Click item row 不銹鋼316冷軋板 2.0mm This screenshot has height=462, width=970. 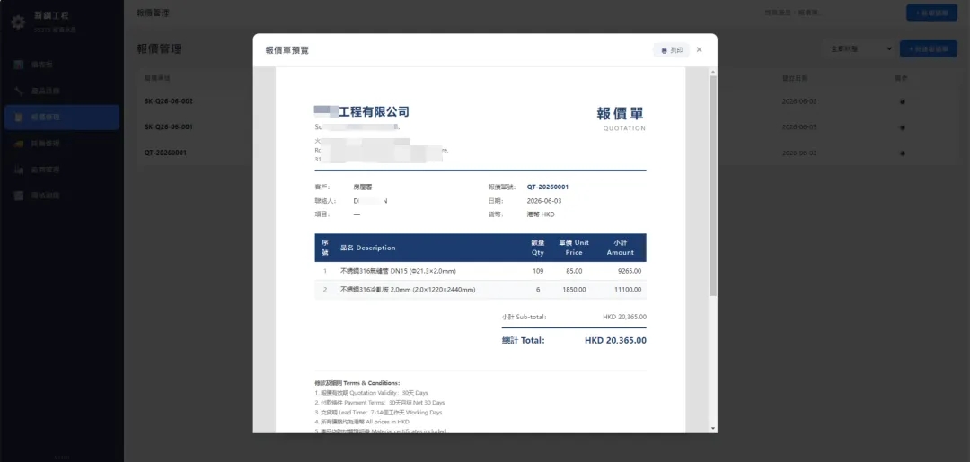pyautogui.click(x=480, y=289)
